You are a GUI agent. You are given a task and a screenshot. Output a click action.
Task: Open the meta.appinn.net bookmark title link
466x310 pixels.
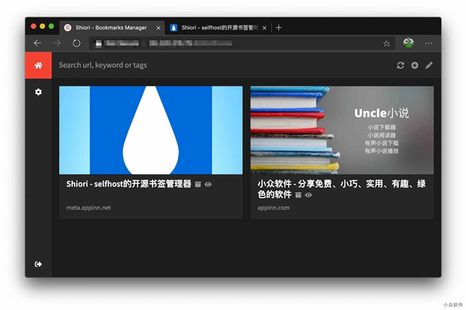(x=128, y=184)
